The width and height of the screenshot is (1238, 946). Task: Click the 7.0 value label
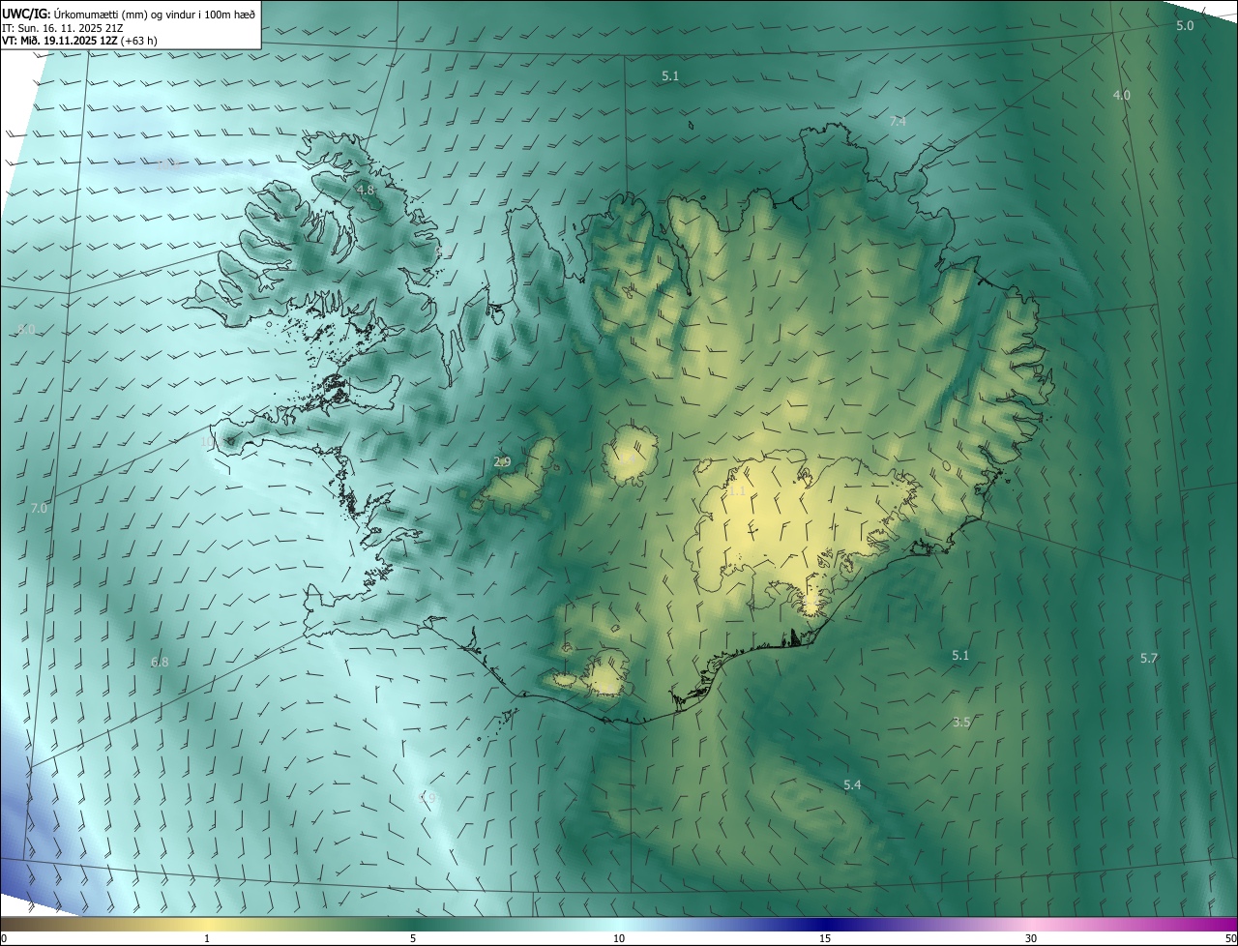39,508
